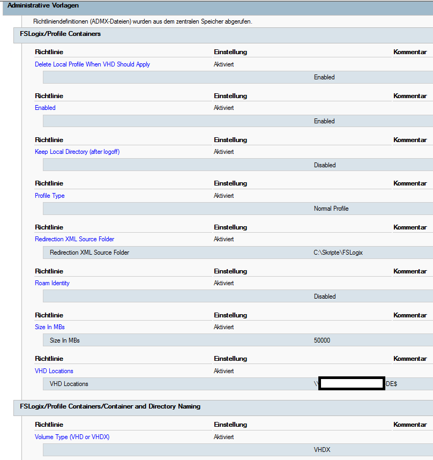This screenshot has width=433, height=460.
Task: Click Aktiviert setting for Redirection XML Source Folder
Action: (x=223, y=239)
